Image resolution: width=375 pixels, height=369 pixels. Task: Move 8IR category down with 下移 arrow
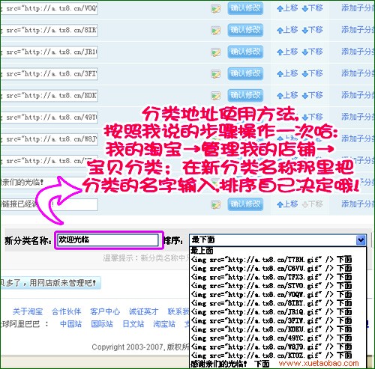pyautogui.click(x=312, y=30)
